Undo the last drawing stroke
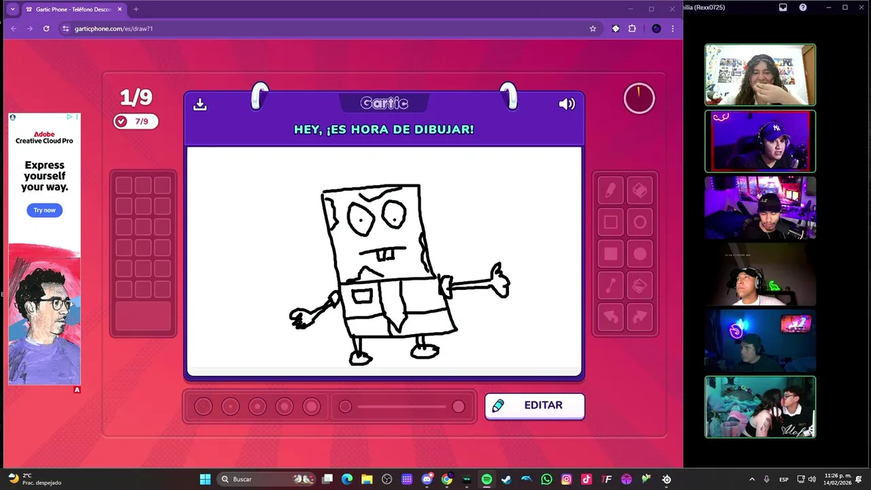The width and height of the screenshot is (871, 490). (610, 317)
